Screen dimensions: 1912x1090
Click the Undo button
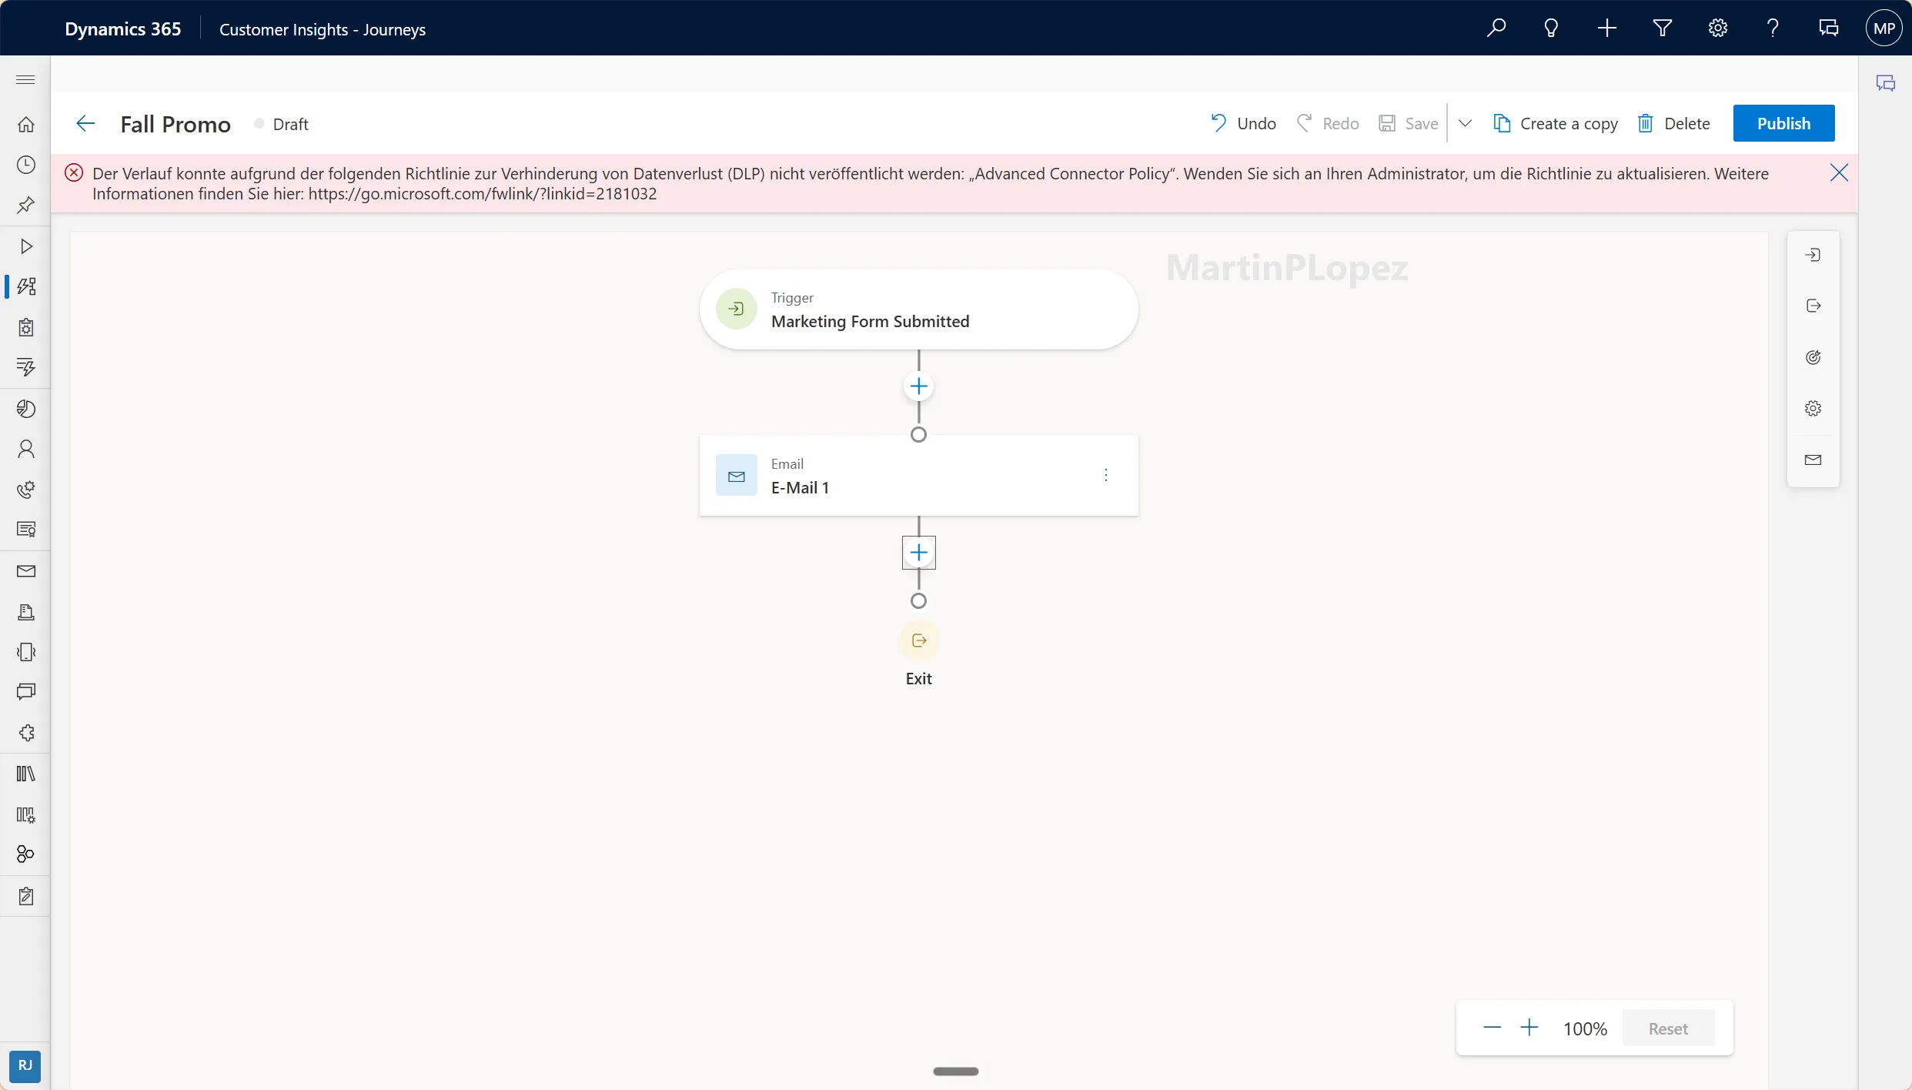tap(1243, 123)
